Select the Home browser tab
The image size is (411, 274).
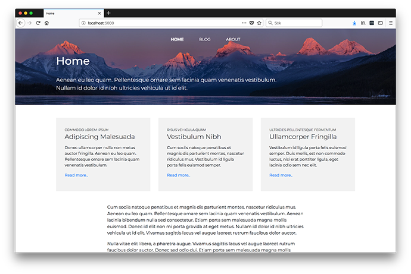point(71,13)
